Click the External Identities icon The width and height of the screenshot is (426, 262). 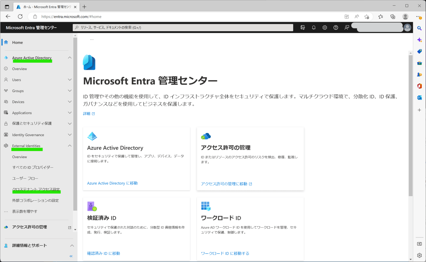tap(6, 146)
